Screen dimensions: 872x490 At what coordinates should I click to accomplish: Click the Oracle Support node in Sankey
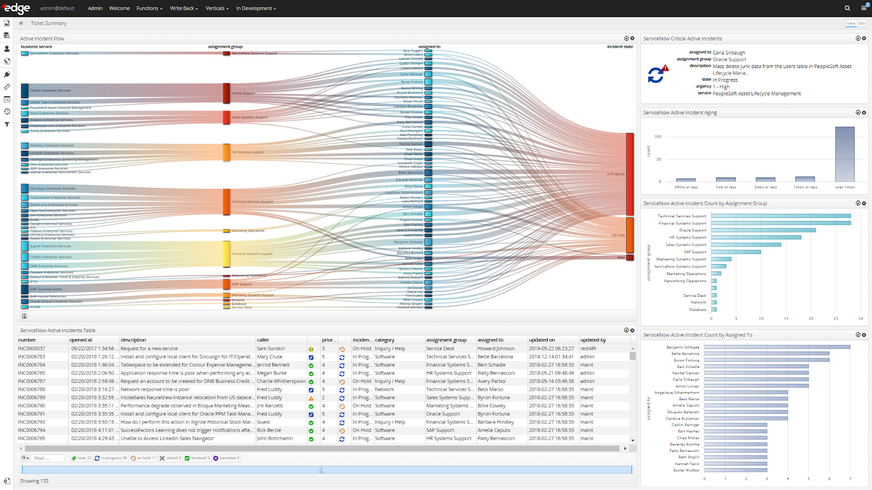tap(226, 93)
